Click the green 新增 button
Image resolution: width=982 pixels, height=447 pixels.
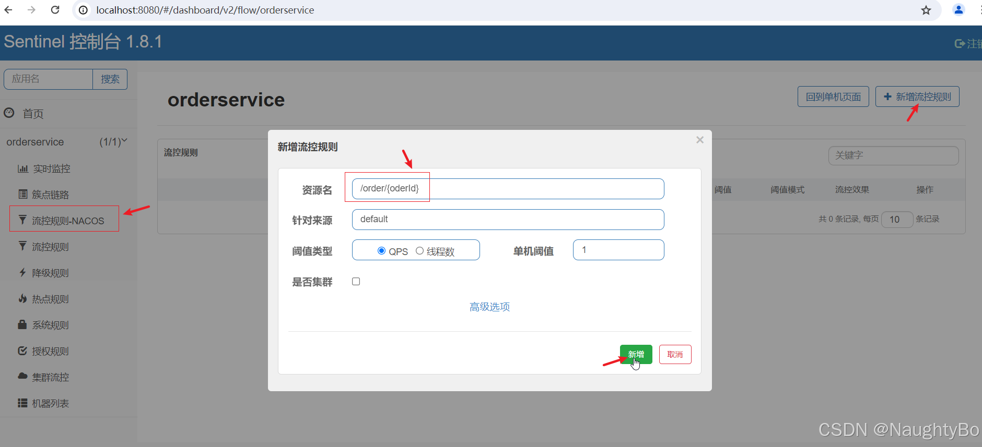click(x=636, y=355)
